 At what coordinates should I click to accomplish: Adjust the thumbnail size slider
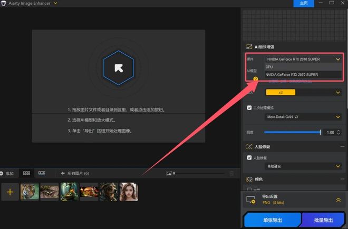point(199,173)
